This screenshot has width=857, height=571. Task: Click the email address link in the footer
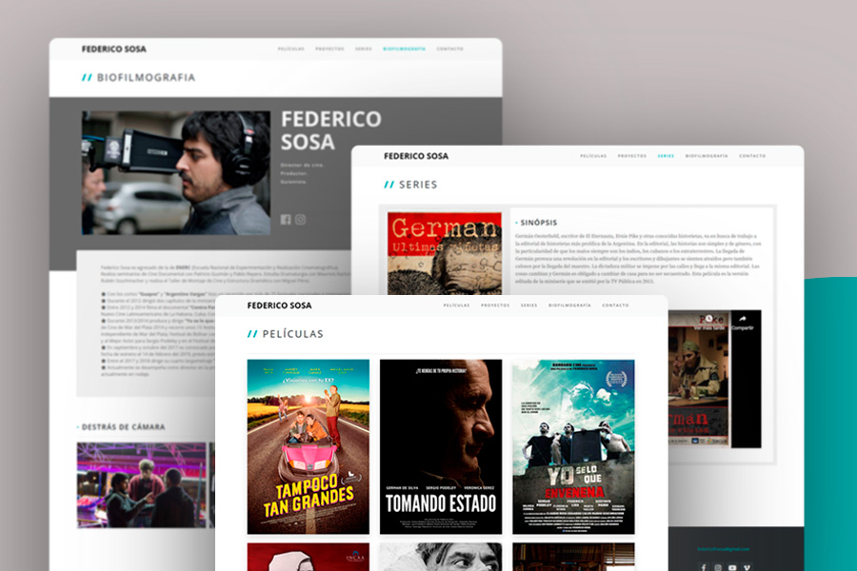tap(723, 549)
